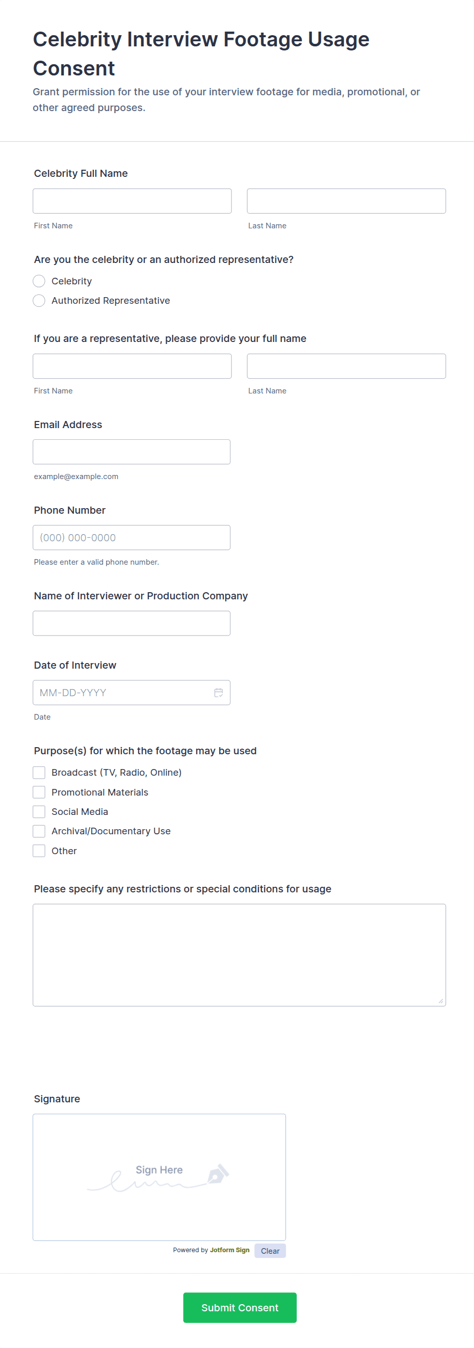Viewport: 474px width, 1348px height.
Task: Open the Date of Interview calendar picker
Action: click(218, 692)
